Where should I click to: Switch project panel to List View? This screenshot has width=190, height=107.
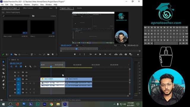(x=7, y=55)
